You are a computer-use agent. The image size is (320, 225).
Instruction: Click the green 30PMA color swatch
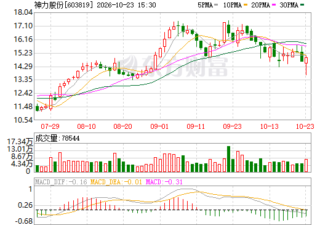pos(302,5)
